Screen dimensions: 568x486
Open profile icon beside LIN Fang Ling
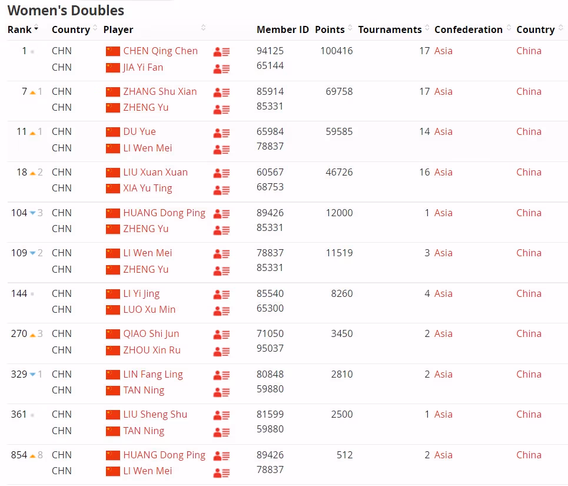click(221, 375)
